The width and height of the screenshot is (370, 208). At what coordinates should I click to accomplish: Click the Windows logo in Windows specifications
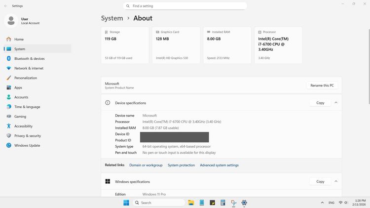[x=108, y=181]
